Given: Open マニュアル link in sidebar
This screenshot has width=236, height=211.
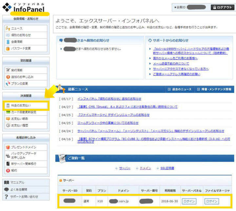Looking at the screenshot, I should click(x=26, y=182).
